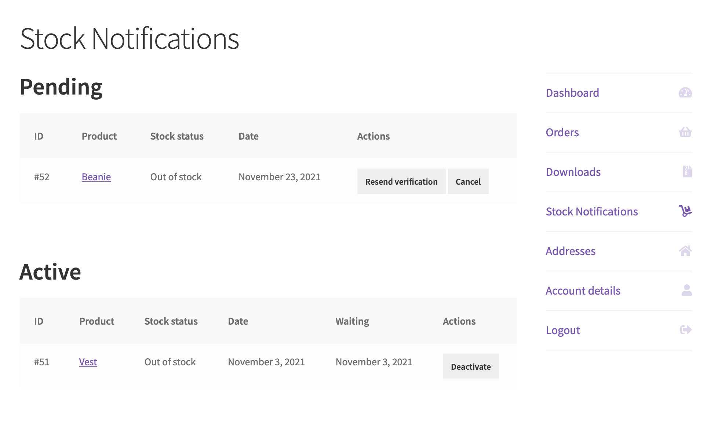Go to the Orders menu item

(x=562, y=132)
